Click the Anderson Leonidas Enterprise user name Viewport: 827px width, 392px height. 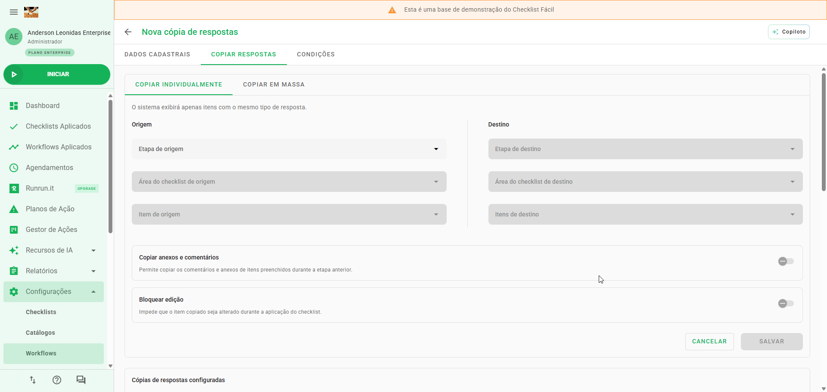(x=69, y=33)
